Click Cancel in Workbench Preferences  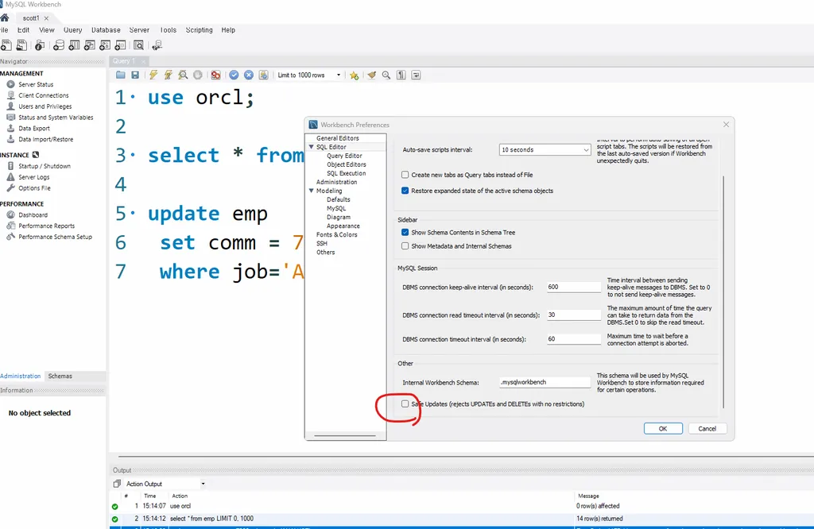point(707,429)
